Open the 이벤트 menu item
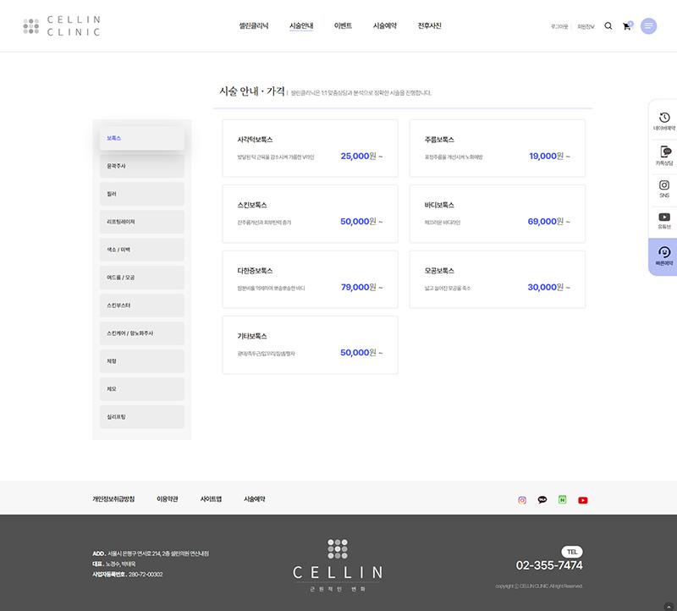Image resolution: width=677 pixels, height=611 pixels. click(x=344, y=26)
